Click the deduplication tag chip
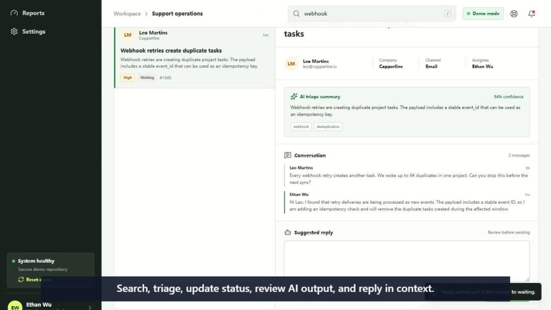The height and width of the screenshot is (310, 551). 328,127
